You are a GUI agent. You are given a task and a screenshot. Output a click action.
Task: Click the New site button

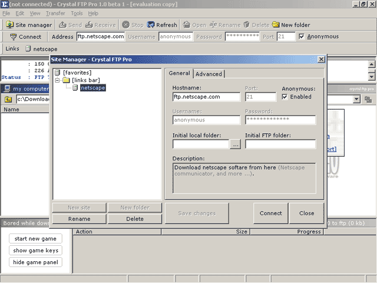point(79,208)
